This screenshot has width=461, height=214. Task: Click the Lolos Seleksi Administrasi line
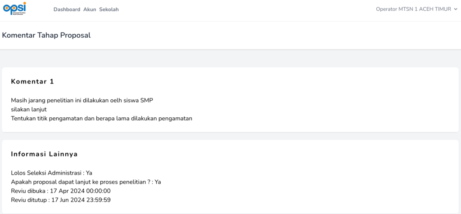[x=51, y=173]
